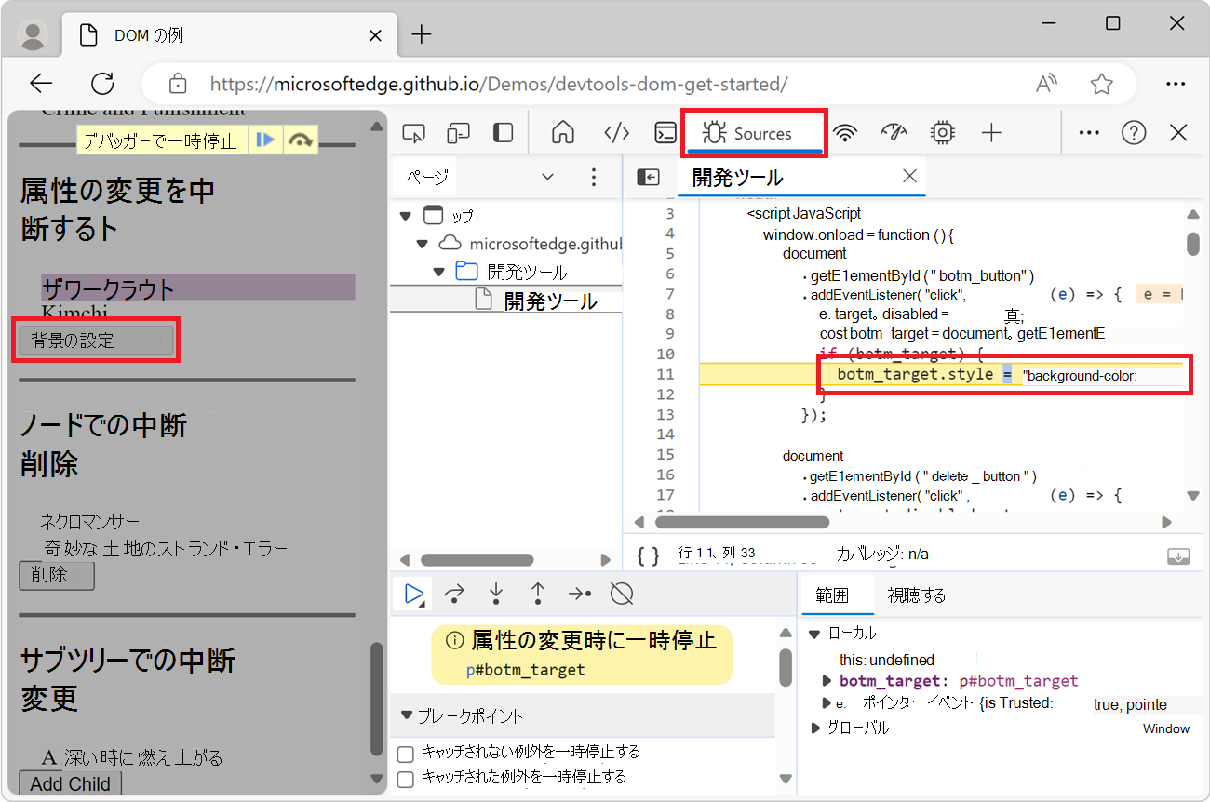
Task: Open the Network tool wifi icon
Action: (844, 133)
